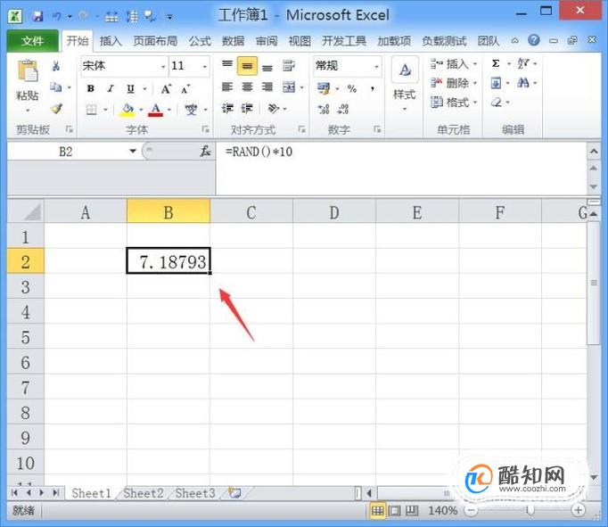
Task: Toggle bold formatting
Action: tap(90, 88)
